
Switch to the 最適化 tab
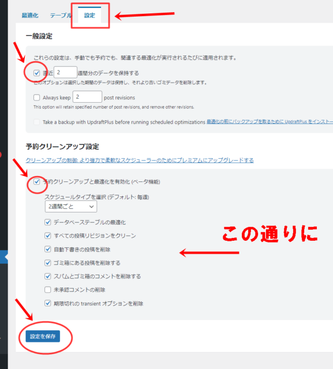pyautogui.click(x=30, y=16)
